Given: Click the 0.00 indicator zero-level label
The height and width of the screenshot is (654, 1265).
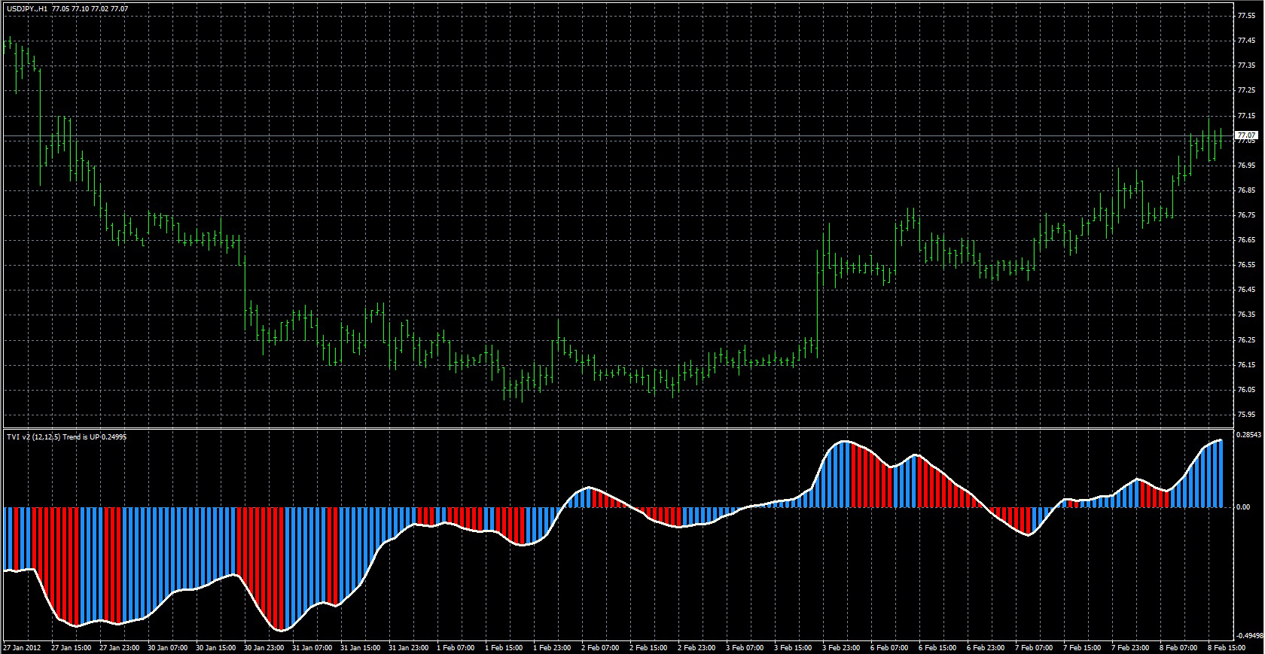Looking at the screenshot, I should (1243, 507).
